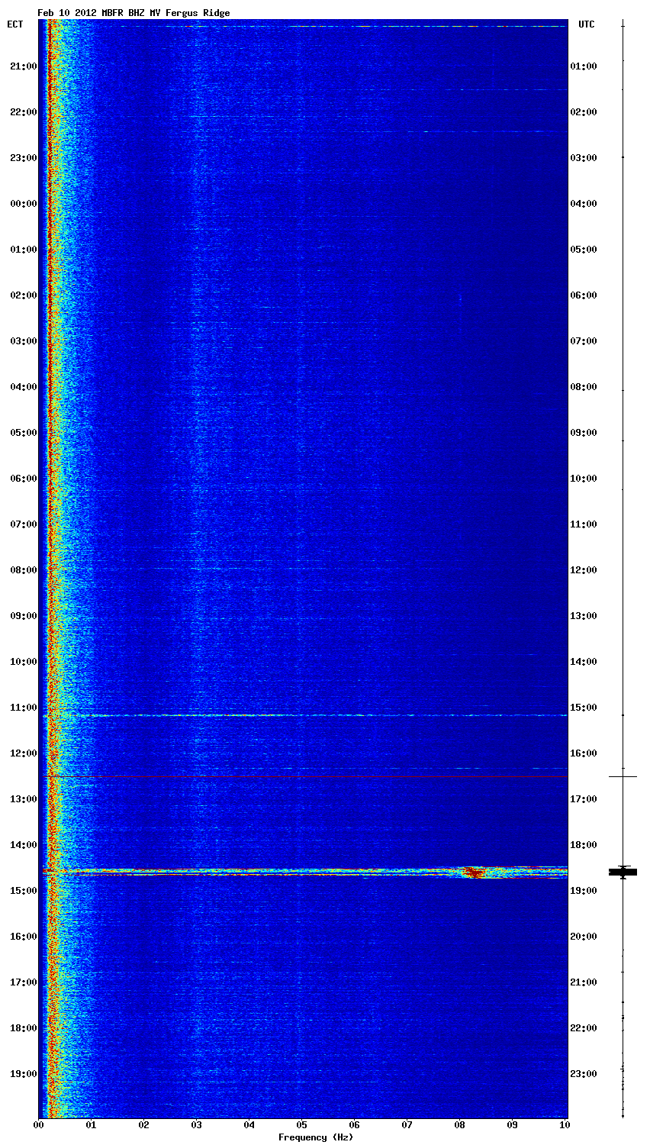Viewport: 650px width, 1145px height.
Task: Select '15:00' on the right UTC axis
Action: pos(584,708)
